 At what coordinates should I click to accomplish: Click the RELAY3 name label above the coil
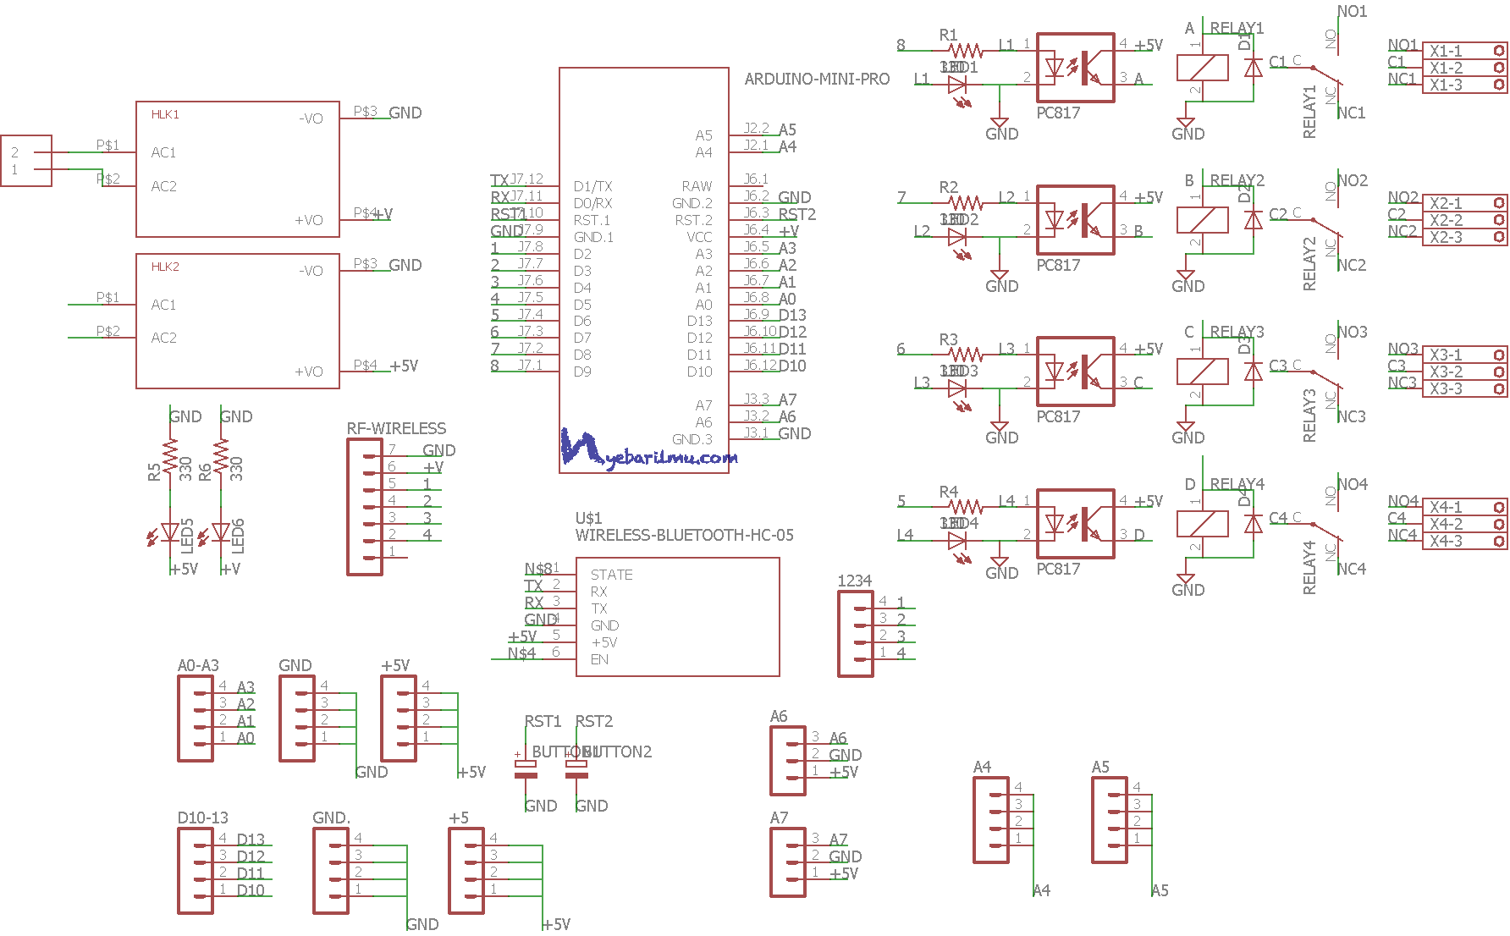pos(1237,332)
